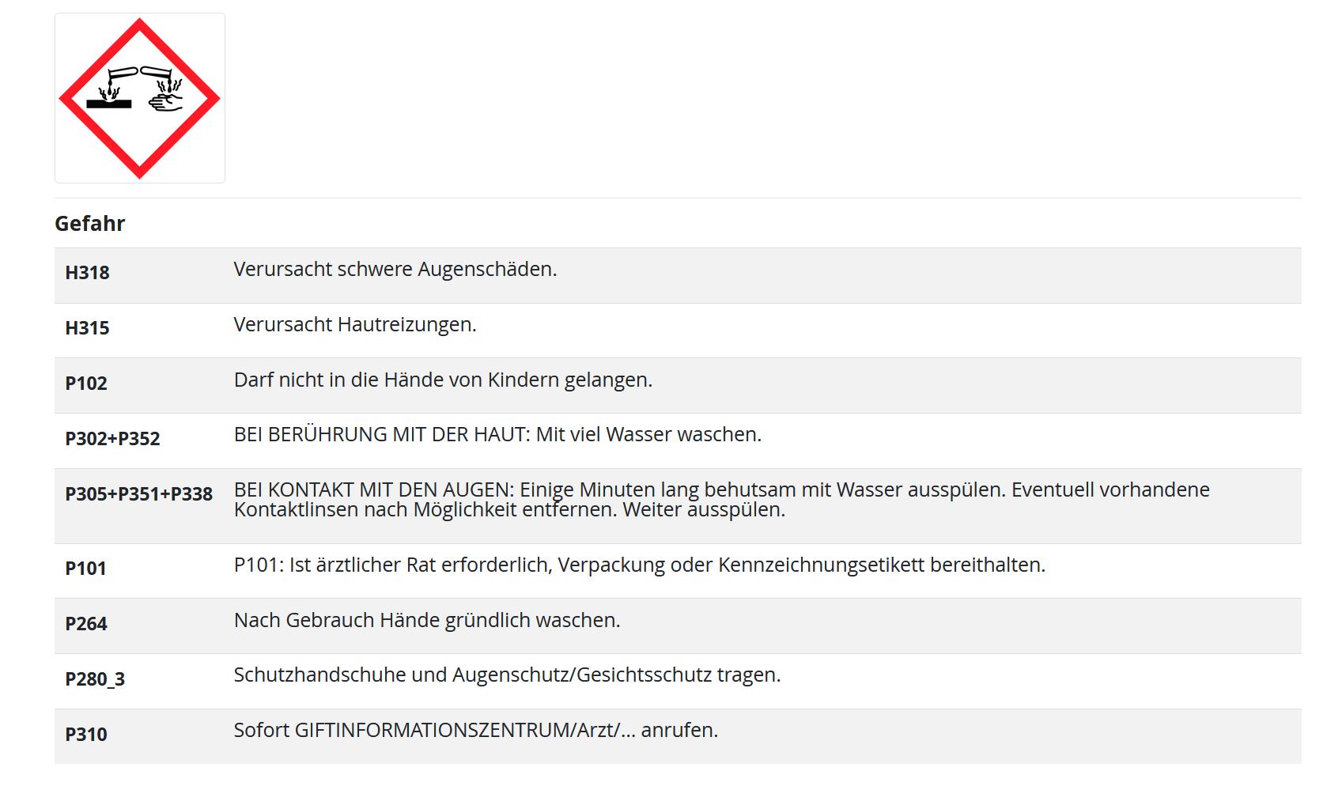Click 'Sofort GIFTINFORMATIONSZENTRUM/Arzt/... anrufen.'
The height and width of the screenshot is (790, 1342).
[476, 731]
